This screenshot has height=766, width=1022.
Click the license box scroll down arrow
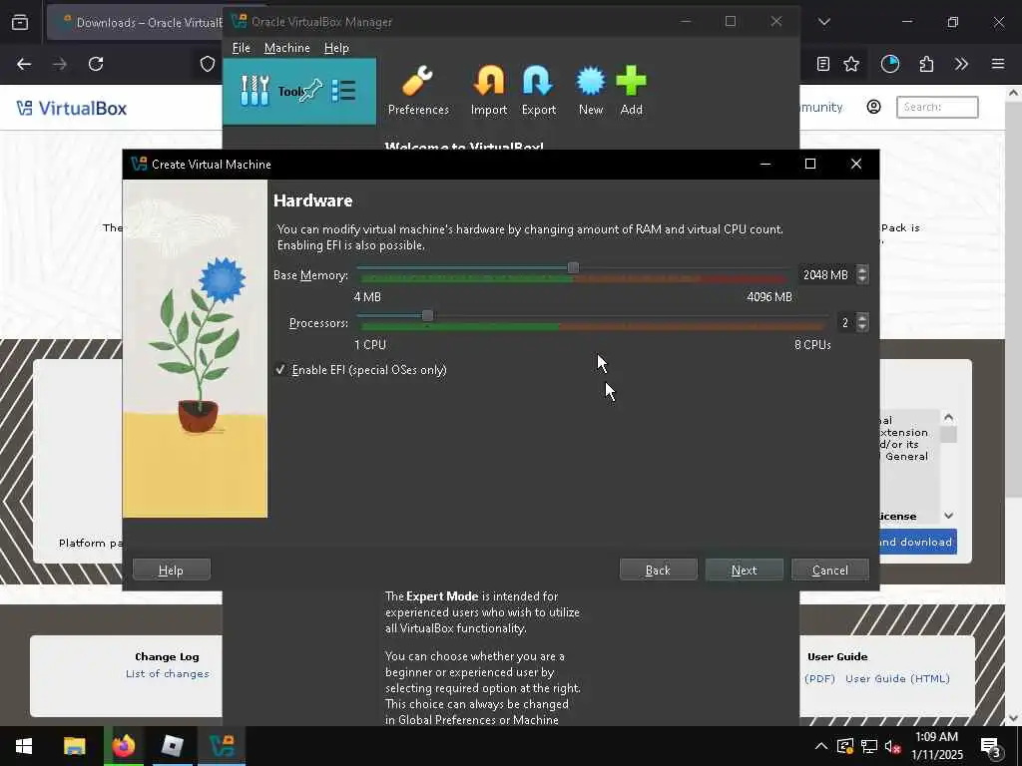pyautogui.click(x=948, y=516)
